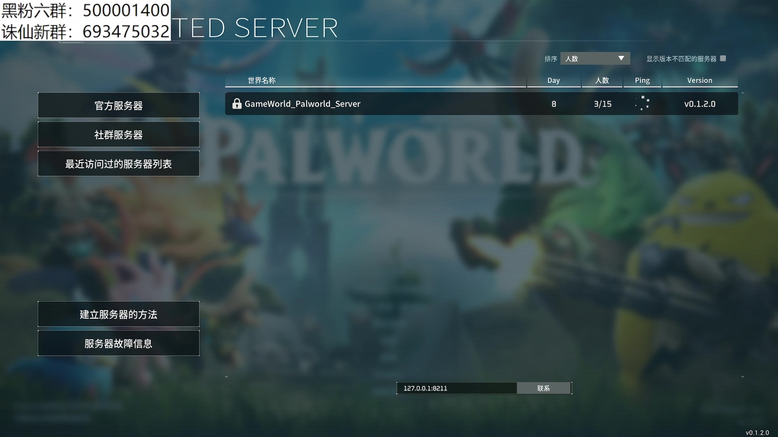Click the 人数 column header in list

[x=602, y=81]
